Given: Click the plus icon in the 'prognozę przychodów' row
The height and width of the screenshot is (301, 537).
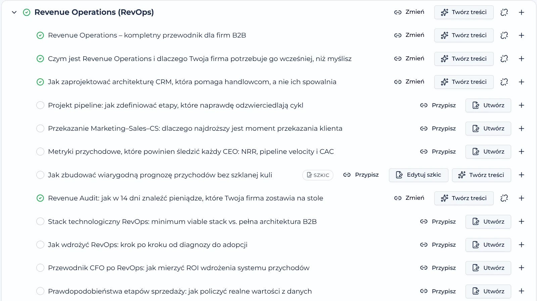Looking at the screenshot, I should [x=522, y=175].
